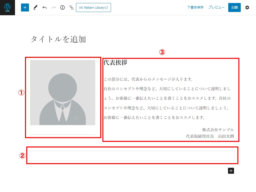Viewport: 256px width, 192px height.
Task: Click the black add block plus button
Action: pos(231,171)
